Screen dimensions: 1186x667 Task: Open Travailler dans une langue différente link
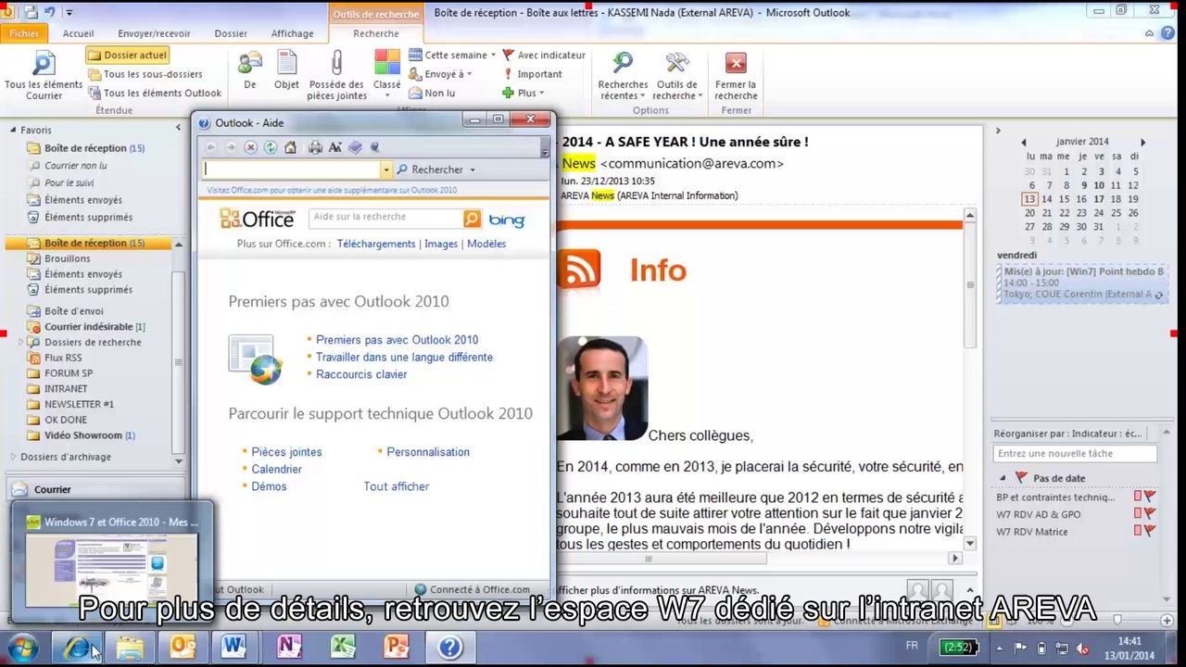[x=404, y=358]
